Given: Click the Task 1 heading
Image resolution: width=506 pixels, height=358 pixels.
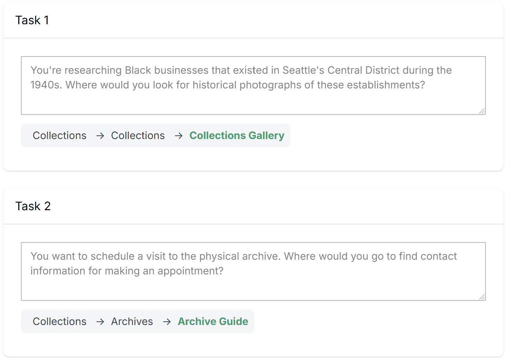Looking at the screenshot, I should click(32, 20).
